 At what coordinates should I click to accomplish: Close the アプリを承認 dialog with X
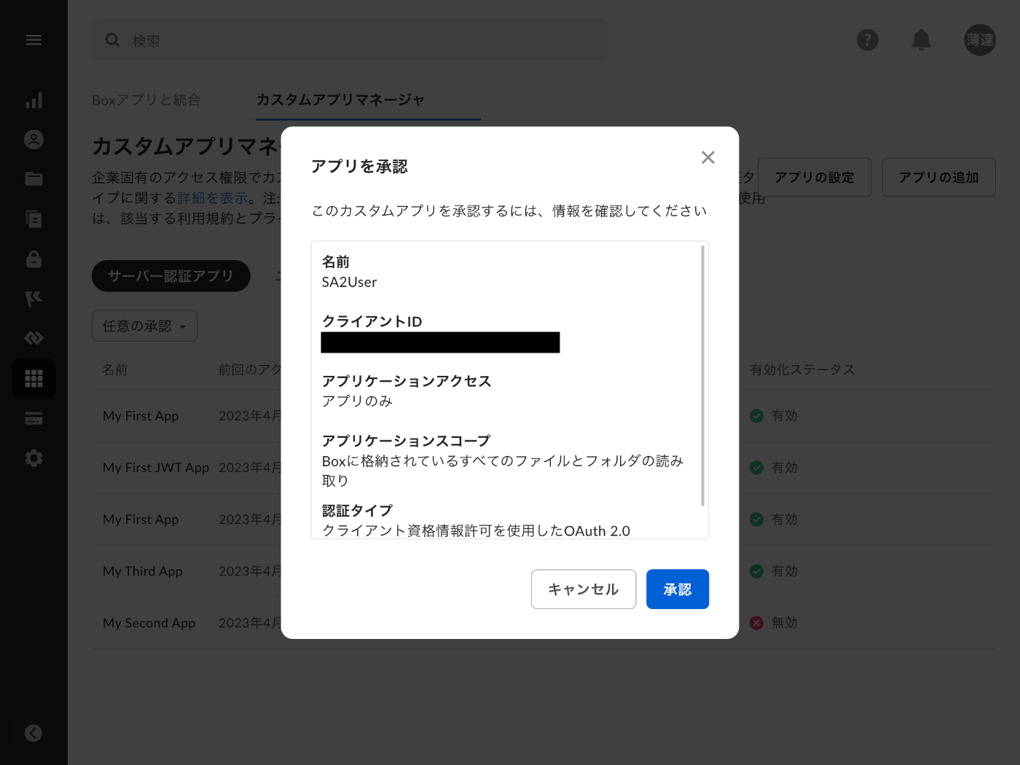707,157
